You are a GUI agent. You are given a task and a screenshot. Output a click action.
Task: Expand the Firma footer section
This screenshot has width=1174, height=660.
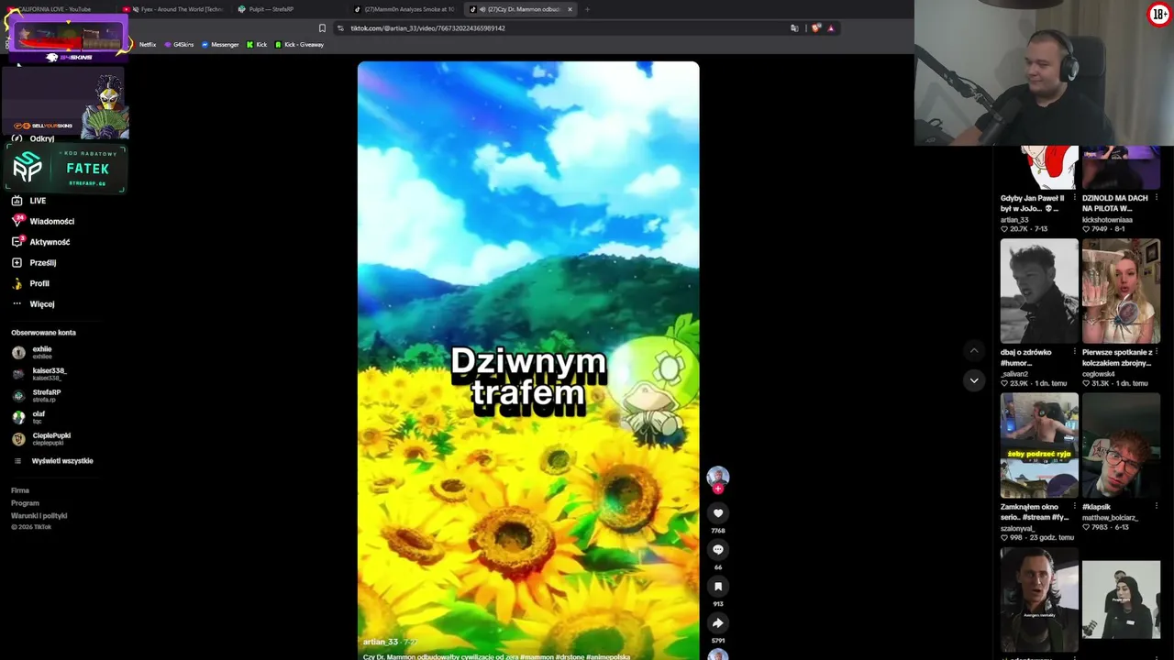tap(20, 490)
